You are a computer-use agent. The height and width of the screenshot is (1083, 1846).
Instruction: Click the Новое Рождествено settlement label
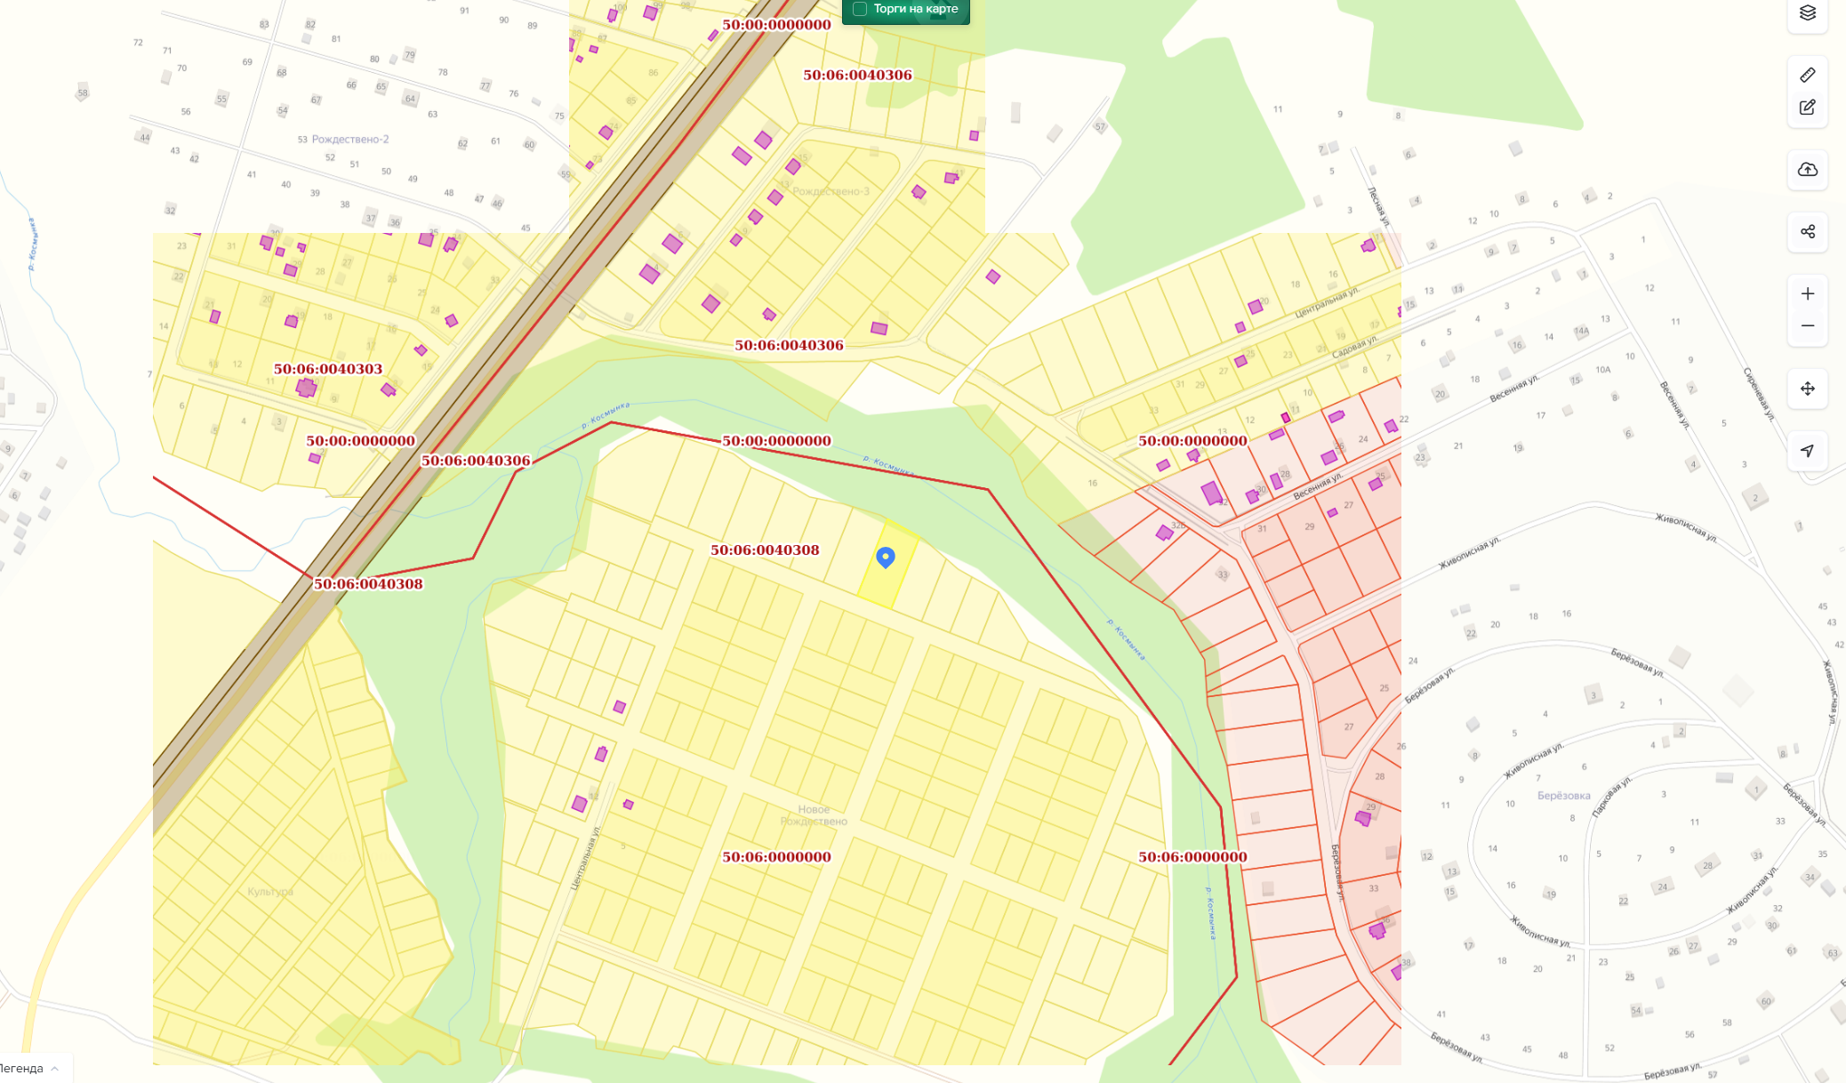(814, 815)
